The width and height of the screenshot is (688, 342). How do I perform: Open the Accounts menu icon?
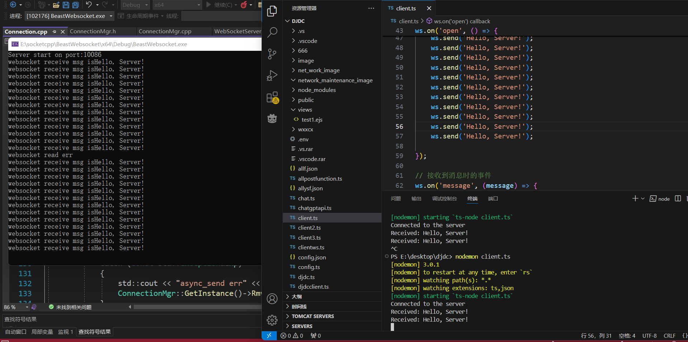(272, 299)
